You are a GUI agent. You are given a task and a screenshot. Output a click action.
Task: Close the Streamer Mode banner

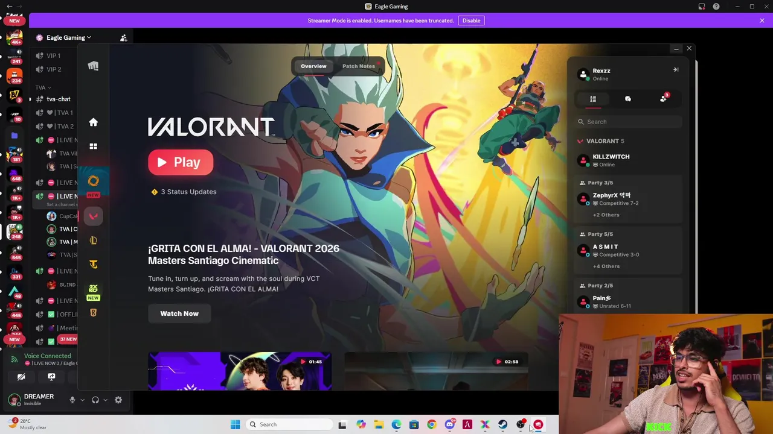coord(762,20)
